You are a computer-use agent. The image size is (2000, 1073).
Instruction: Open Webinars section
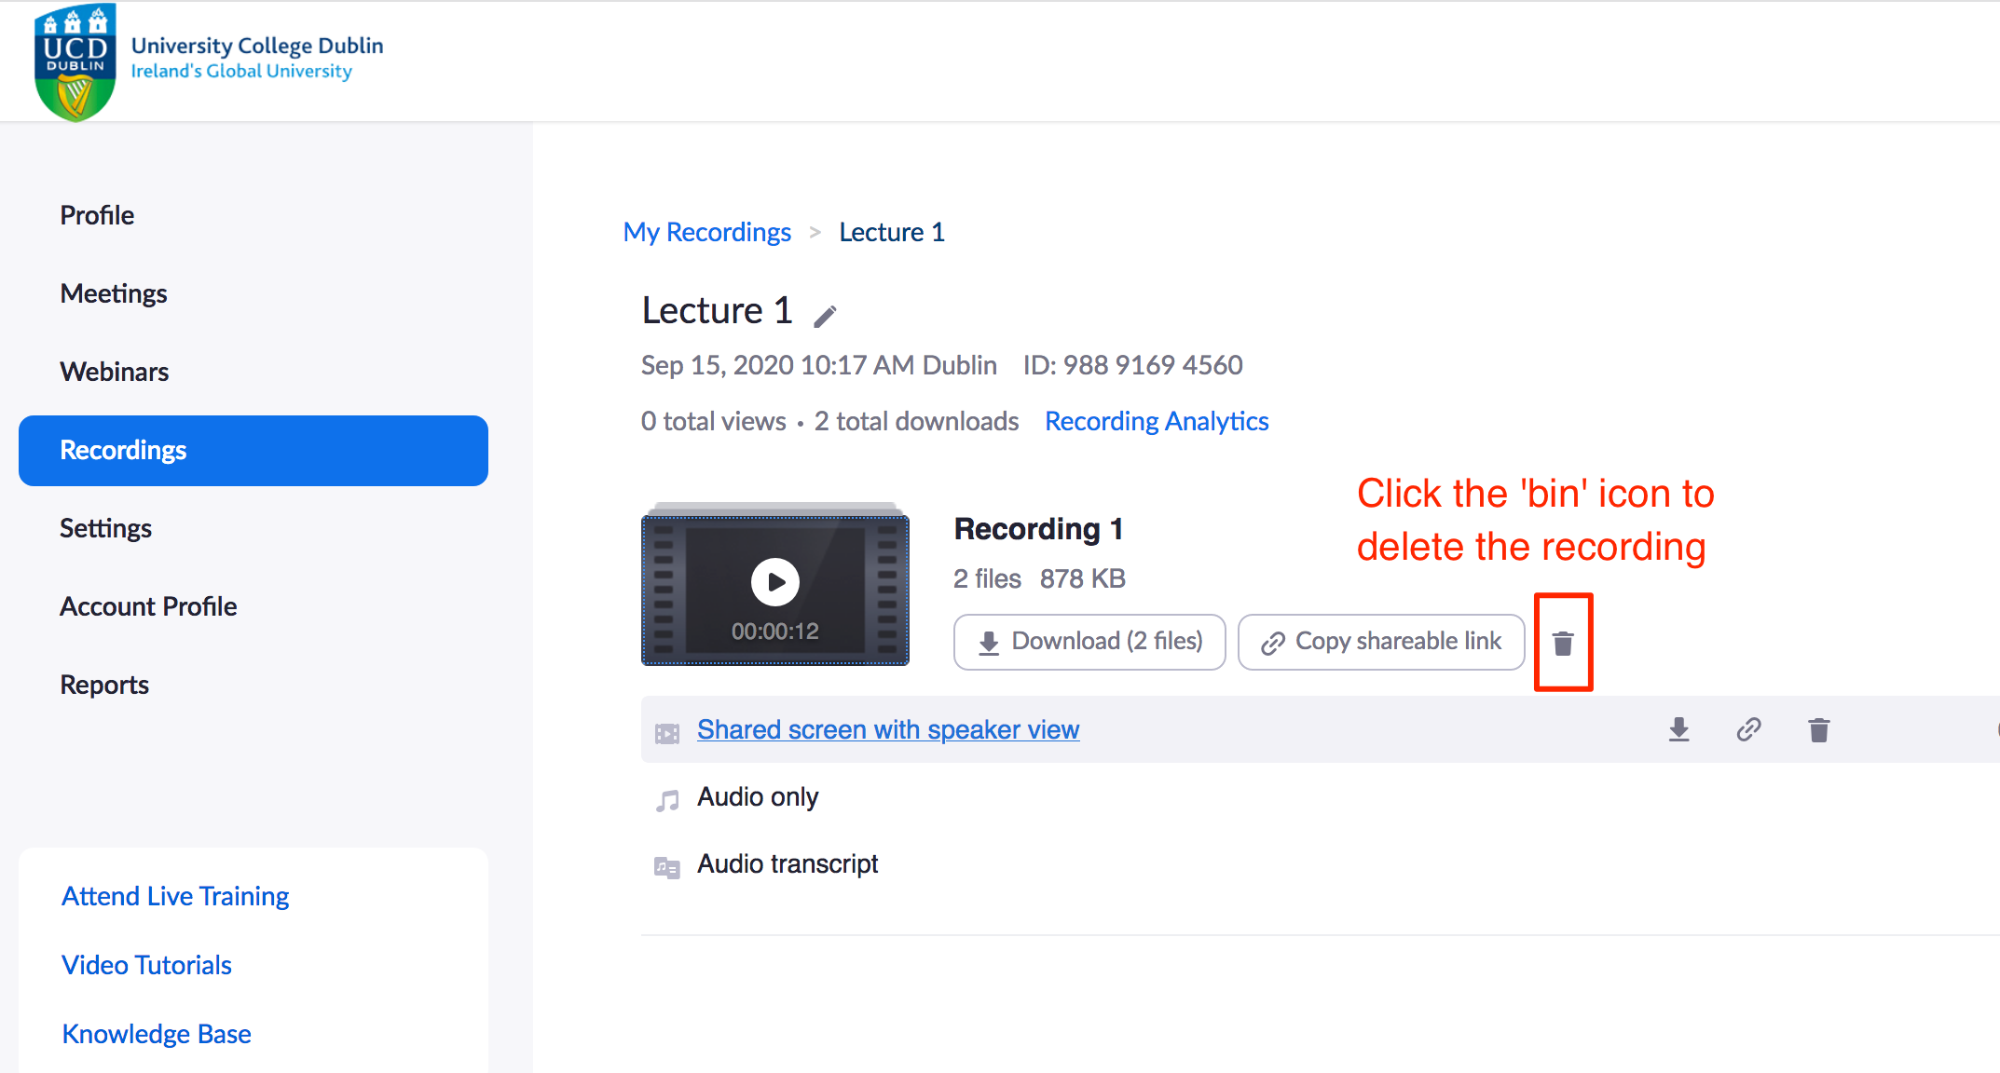coord(115,372)
